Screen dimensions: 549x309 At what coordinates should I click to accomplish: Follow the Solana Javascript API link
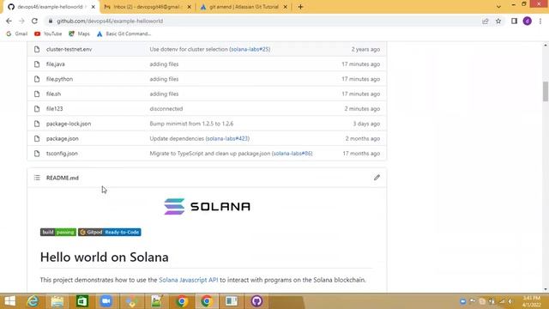189,280
